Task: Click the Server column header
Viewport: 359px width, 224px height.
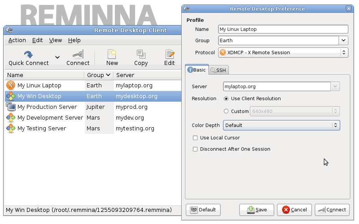Action: 148,75
